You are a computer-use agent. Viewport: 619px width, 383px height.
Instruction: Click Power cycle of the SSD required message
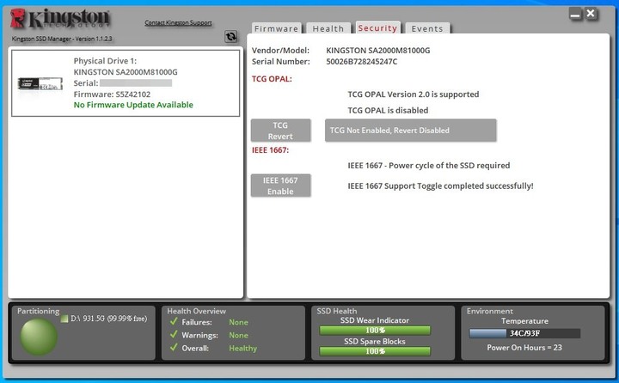(429, 166)
